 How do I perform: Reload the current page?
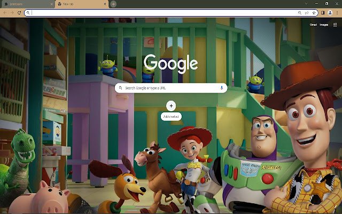(19, 13)
